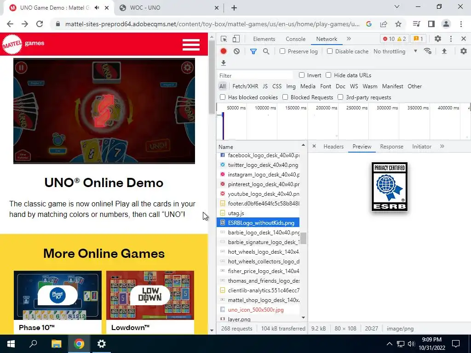Open DevTools main settings gear
Screen dimensions: 471x353
pos(438,39)
